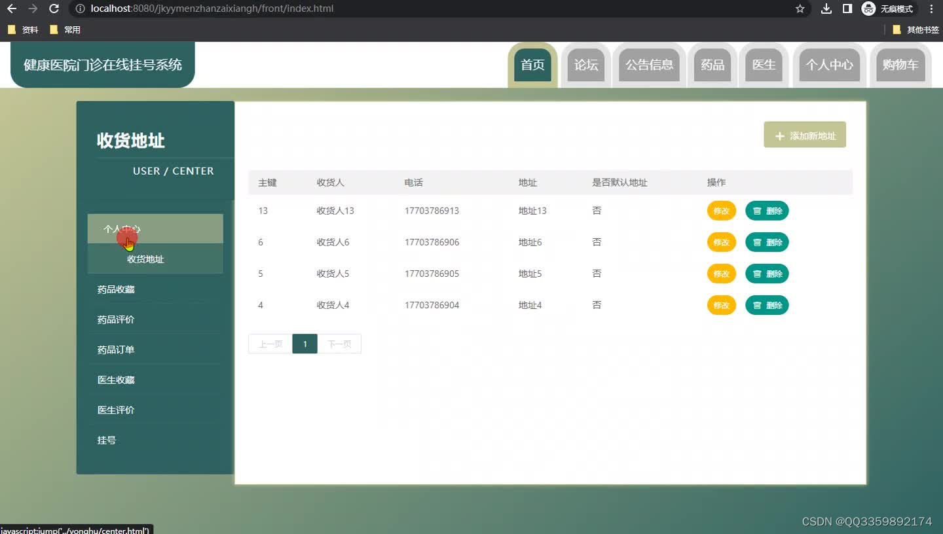Click the 主键 column header

[268, 183]
